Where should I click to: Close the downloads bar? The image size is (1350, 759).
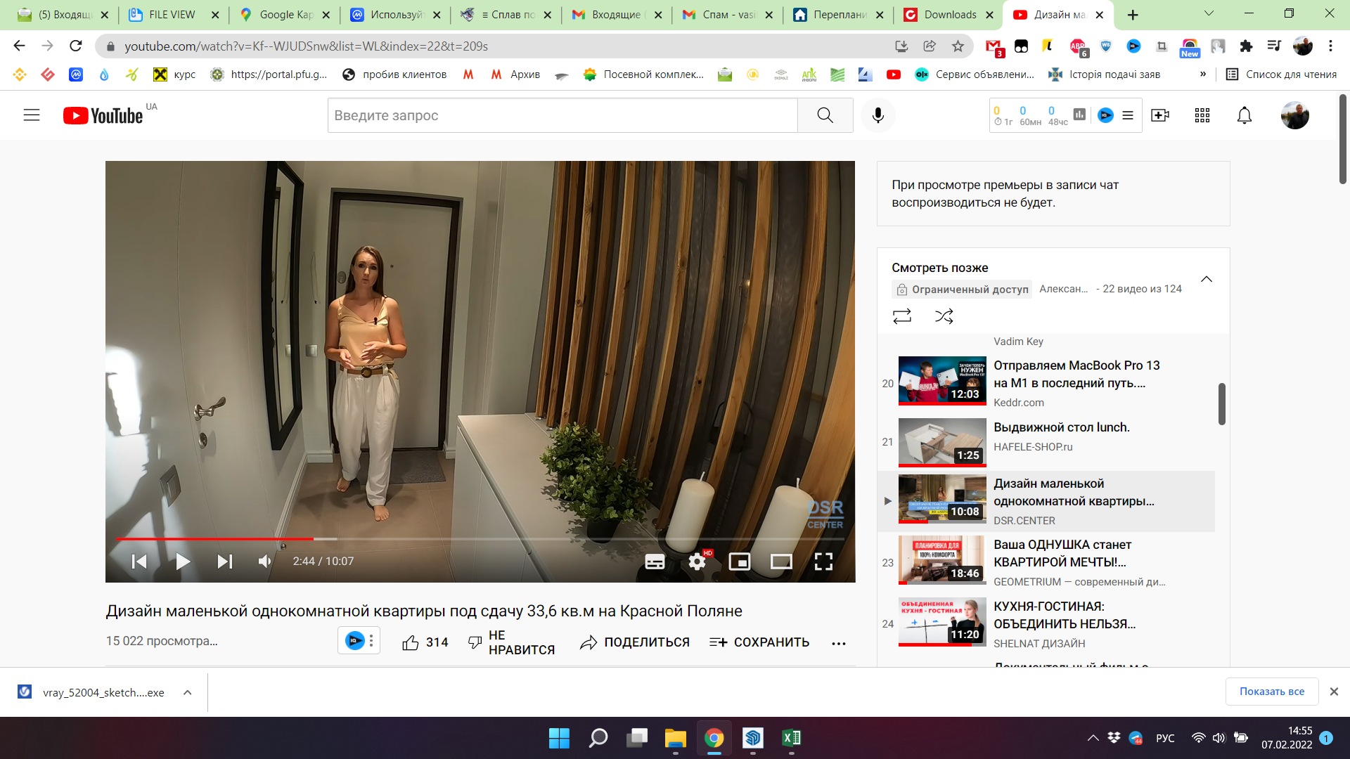click(1334, 692)
